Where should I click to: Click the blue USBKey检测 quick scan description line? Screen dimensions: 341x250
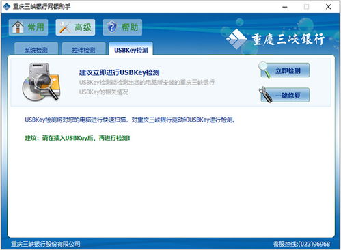pyautogui.click(x=130, y=120)
